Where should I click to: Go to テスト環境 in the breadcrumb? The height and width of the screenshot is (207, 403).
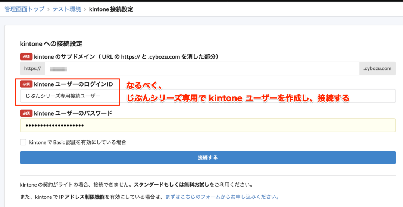click(67, 9)
